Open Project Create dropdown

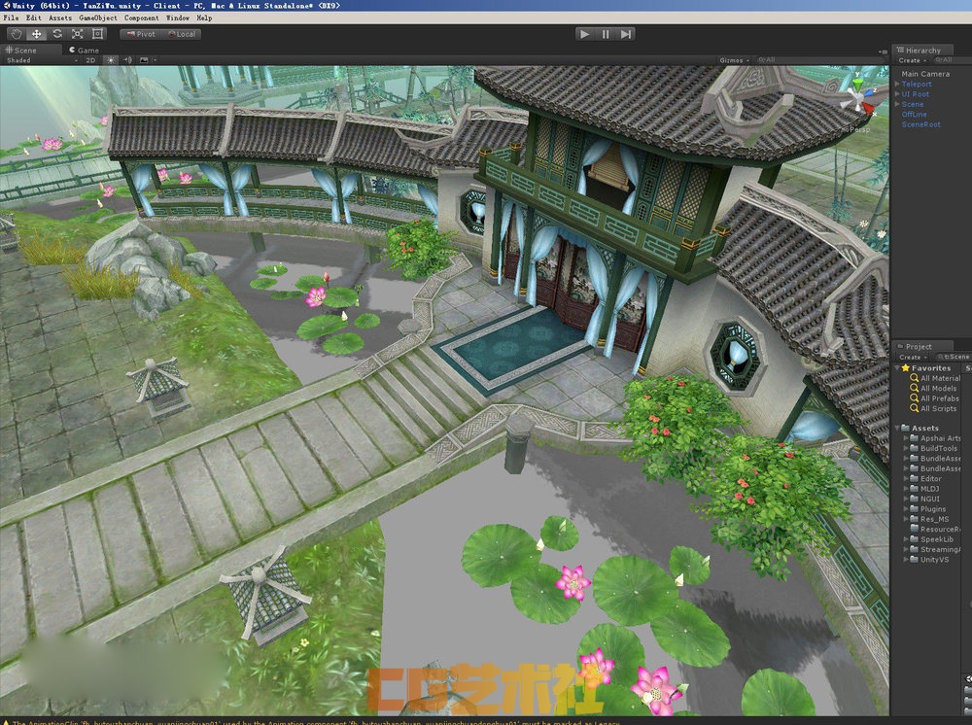pyautogui.click(x=912, y=357)
